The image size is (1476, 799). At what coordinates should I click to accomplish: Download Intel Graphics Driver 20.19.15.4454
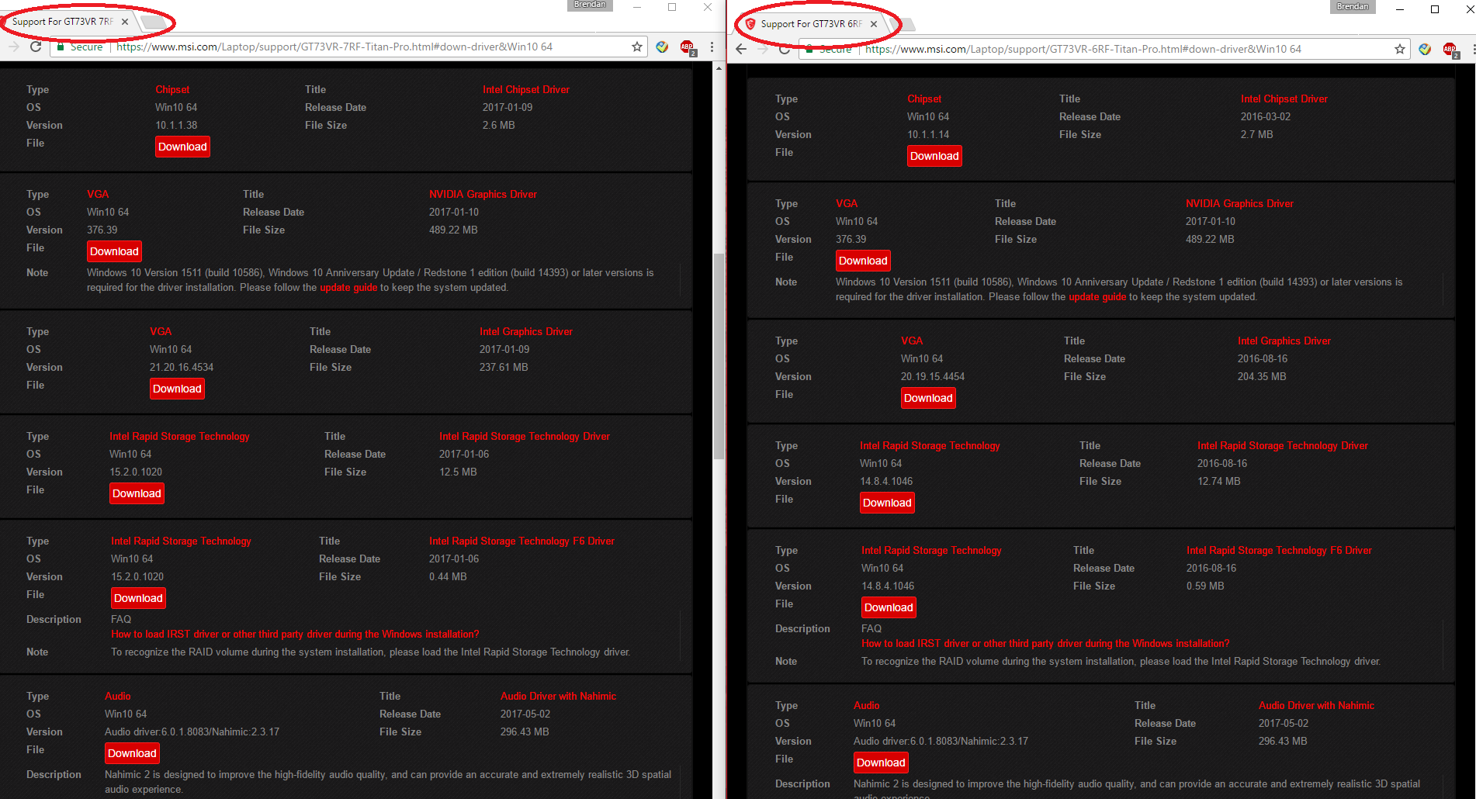[928, 398]
